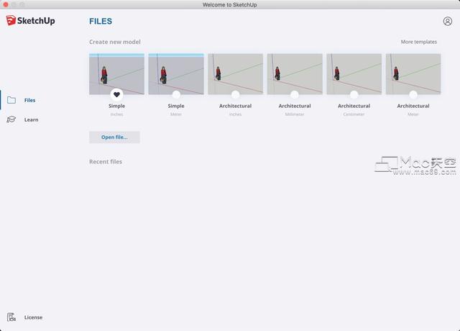Select the Files folder icon in the sidebar
The width and height of the screenshot is (460, 331).
pos(11,100)
